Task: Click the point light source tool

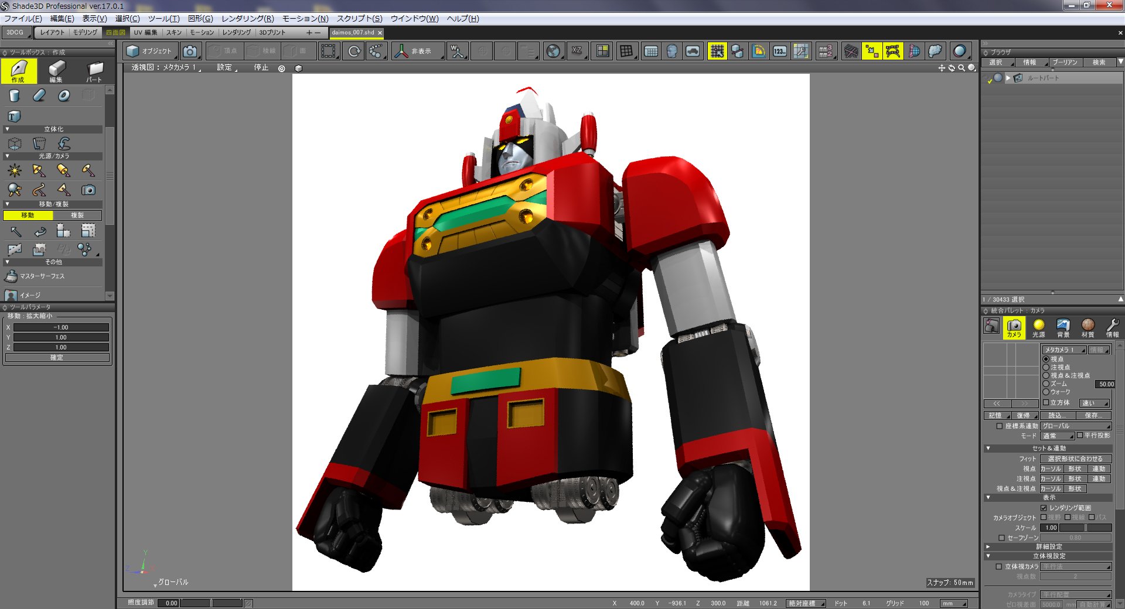Action: tap(15, 170)
